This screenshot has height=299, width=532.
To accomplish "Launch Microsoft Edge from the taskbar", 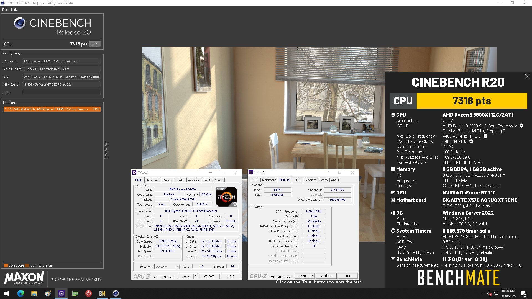I will pos(21,293).
